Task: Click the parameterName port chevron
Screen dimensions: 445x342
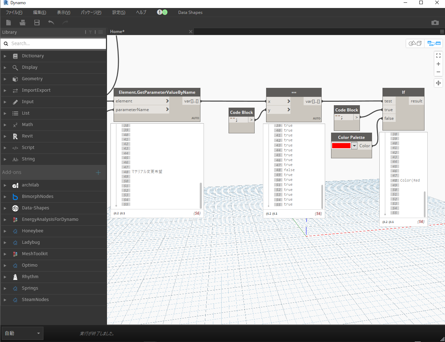Action: [167, 110]
